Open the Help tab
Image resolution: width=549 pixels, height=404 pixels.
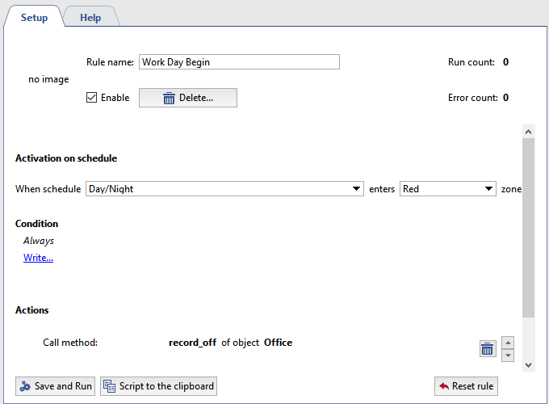pos(90,18)
